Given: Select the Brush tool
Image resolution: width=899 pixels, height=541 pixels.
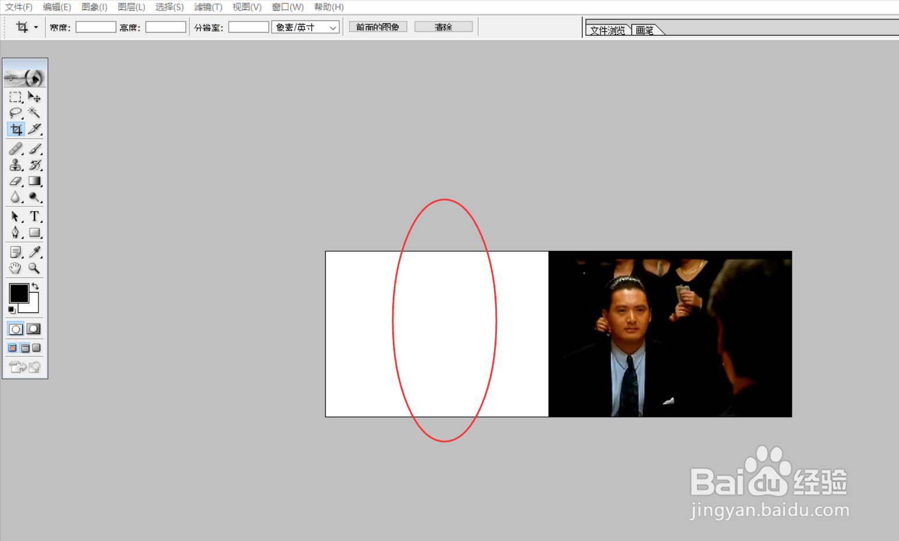Looking at the screenshot, I should [x=34, y=149].
